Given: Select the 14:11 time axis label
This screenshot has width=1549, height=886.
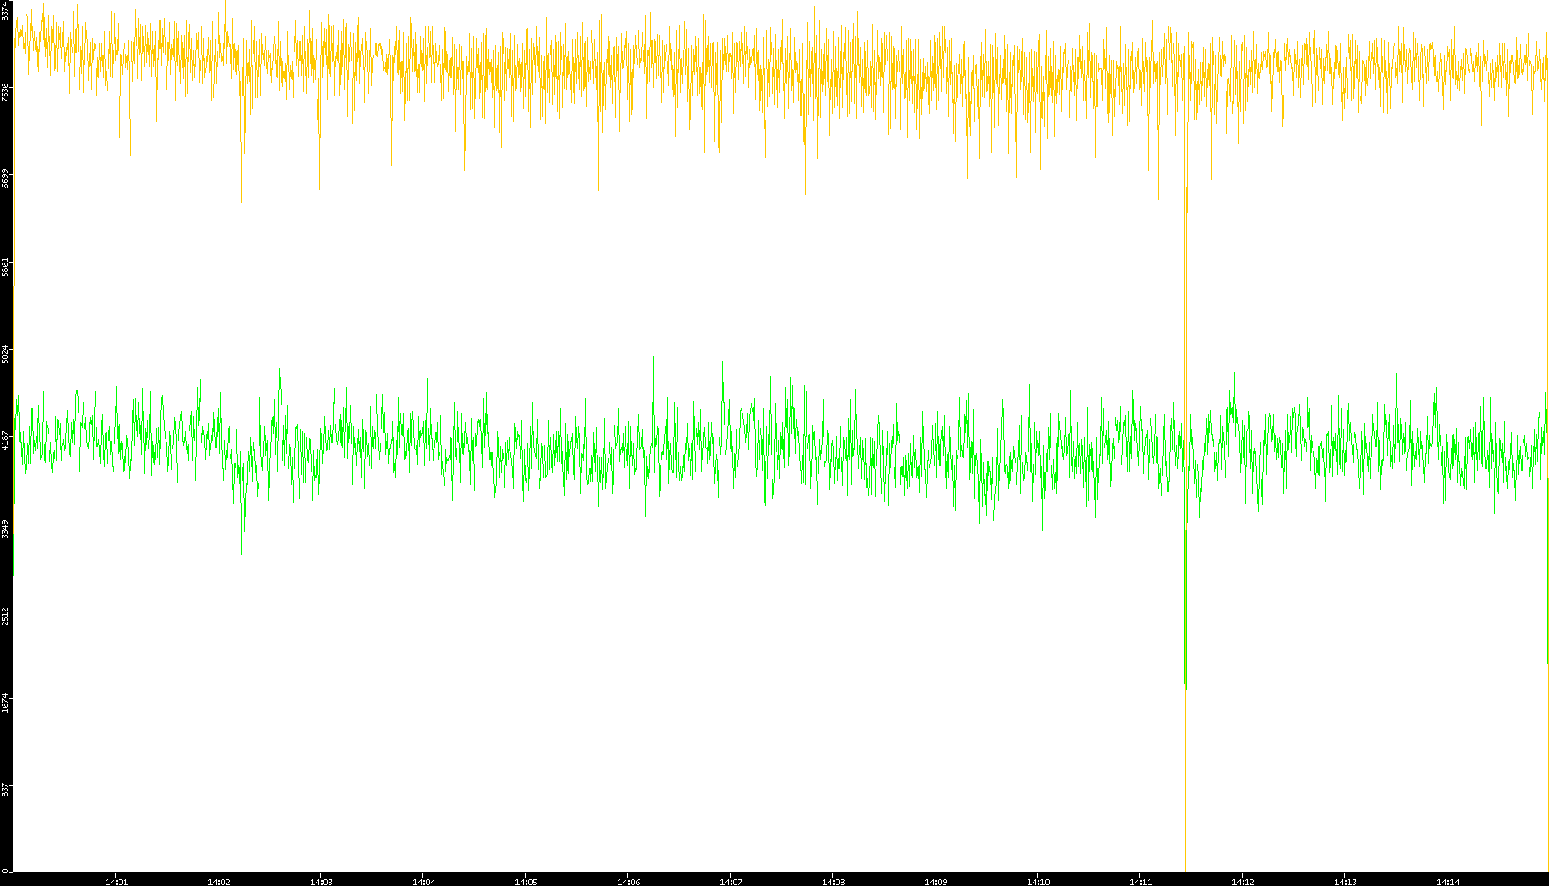Looking at the screenshot, I should tap(1140, 881).
